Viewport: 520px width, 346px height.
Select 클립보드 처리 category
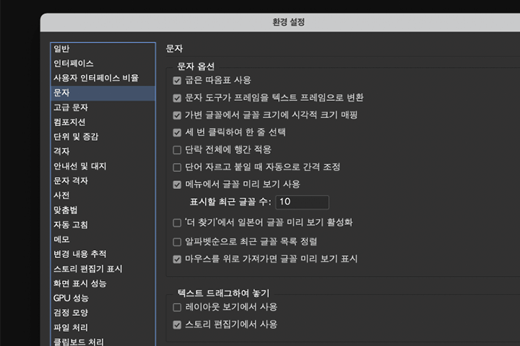(103, 342)
